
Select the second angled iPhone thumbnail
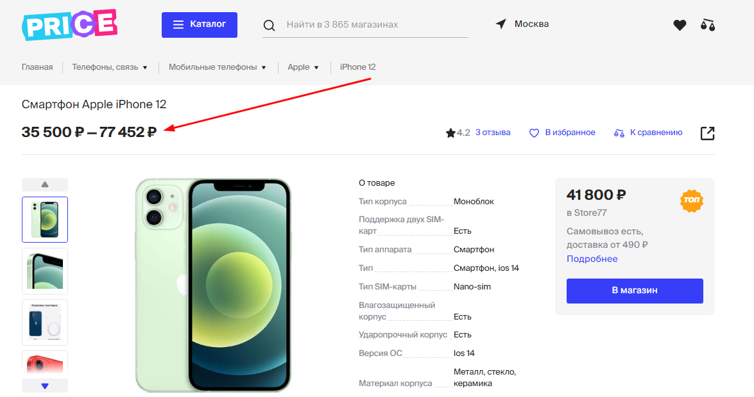[x=45, y=271]
